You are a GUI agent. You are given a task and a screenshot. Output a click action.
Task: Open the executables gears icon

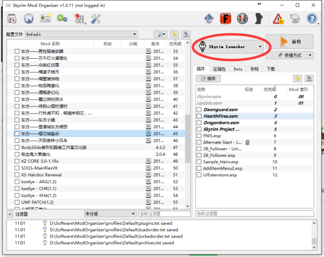tap(62, 18)
